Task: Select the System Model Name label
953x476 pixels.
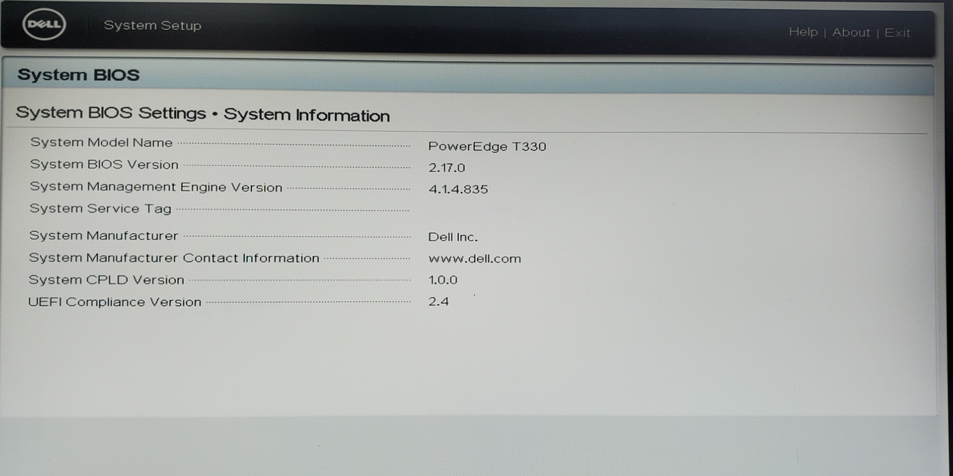Action: (101, 143)
